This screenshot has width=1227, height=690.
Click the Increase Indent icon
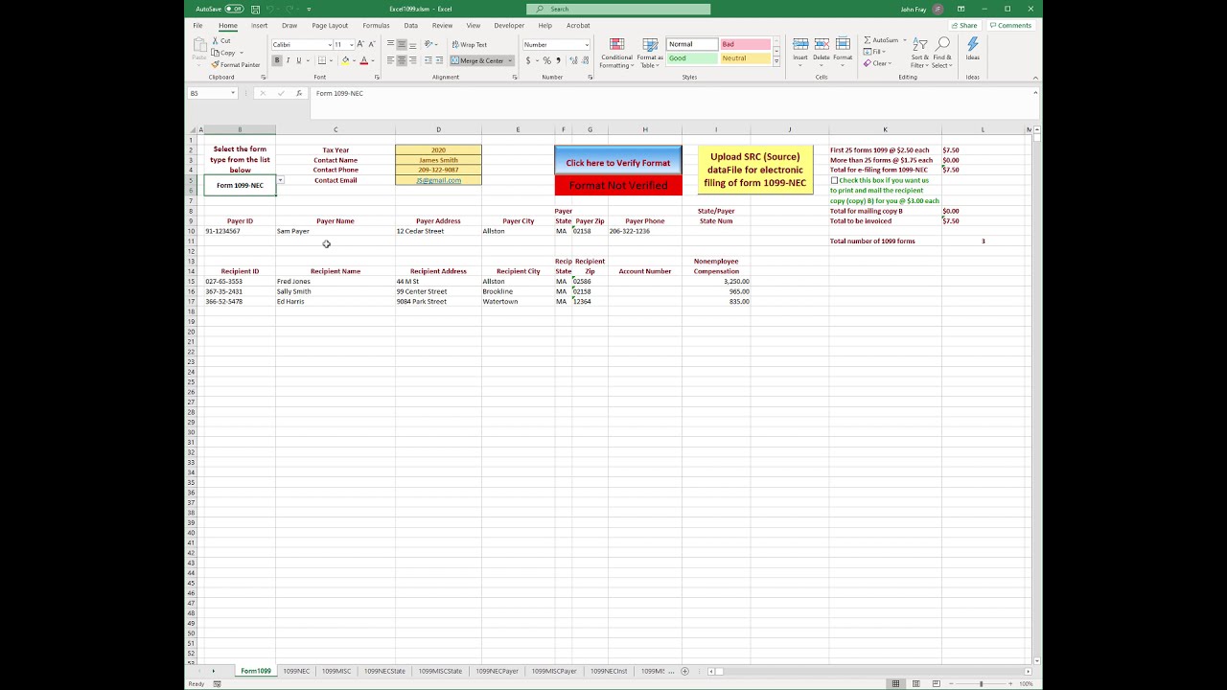(441, 60)
